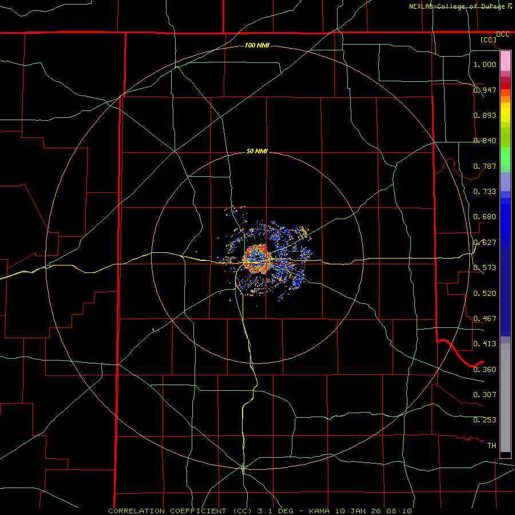Pick the bright green segment of the color bar
Screen dimensions: 515x515
pyautogui.click(x=505, y=156)
